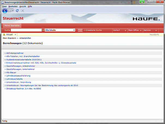Open the Hilfe menu

tap(30, 7)
